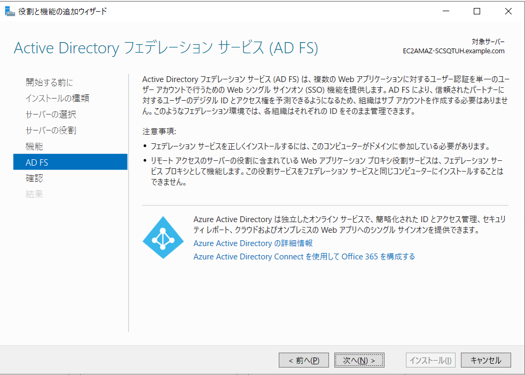Open Azure Active Directory の詳細情報 link
The image size is (525, 375).
[253, 243]
